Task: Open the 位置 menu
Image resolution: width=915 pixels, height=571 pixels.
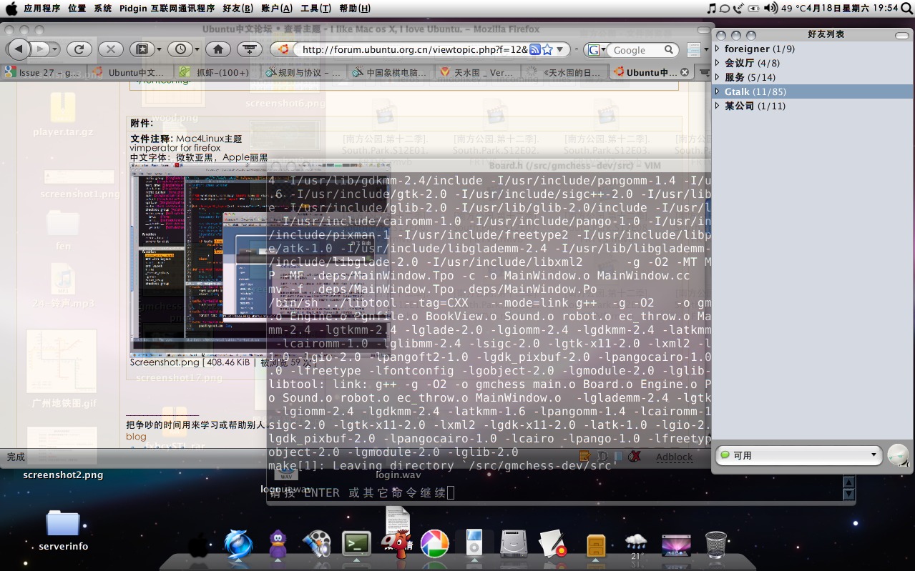Action: point(77,8)
